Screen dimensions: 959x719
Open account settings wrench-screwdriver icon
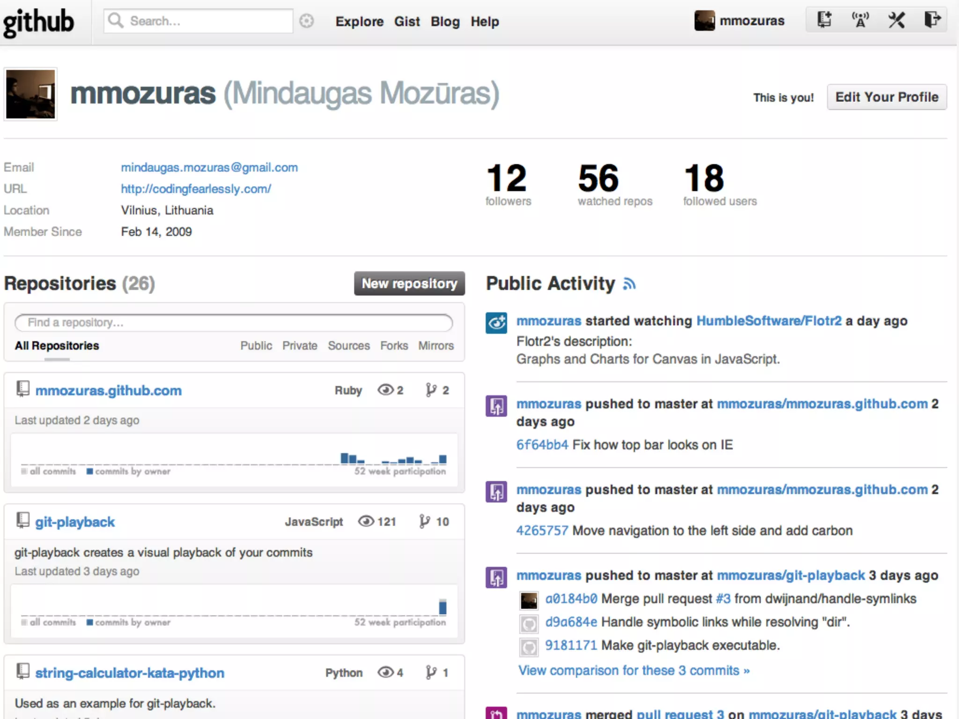[x=896, y=20]
